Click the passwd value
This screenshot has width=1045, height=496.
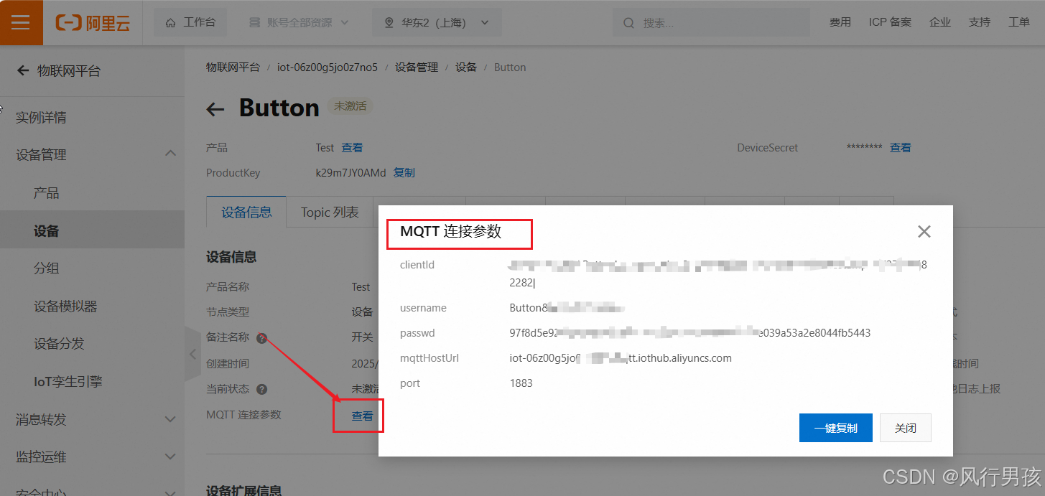[689, 333]
